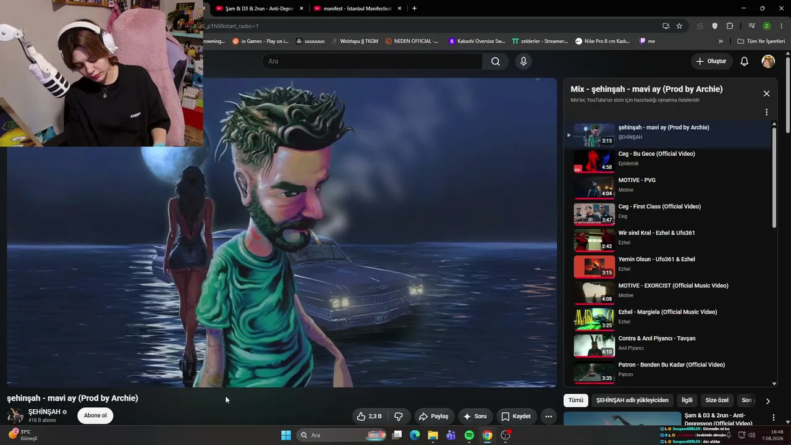This screenshot has height=445, width=791.
Task: Open Google Chrome from the taskbar
Action: (487, 435)
